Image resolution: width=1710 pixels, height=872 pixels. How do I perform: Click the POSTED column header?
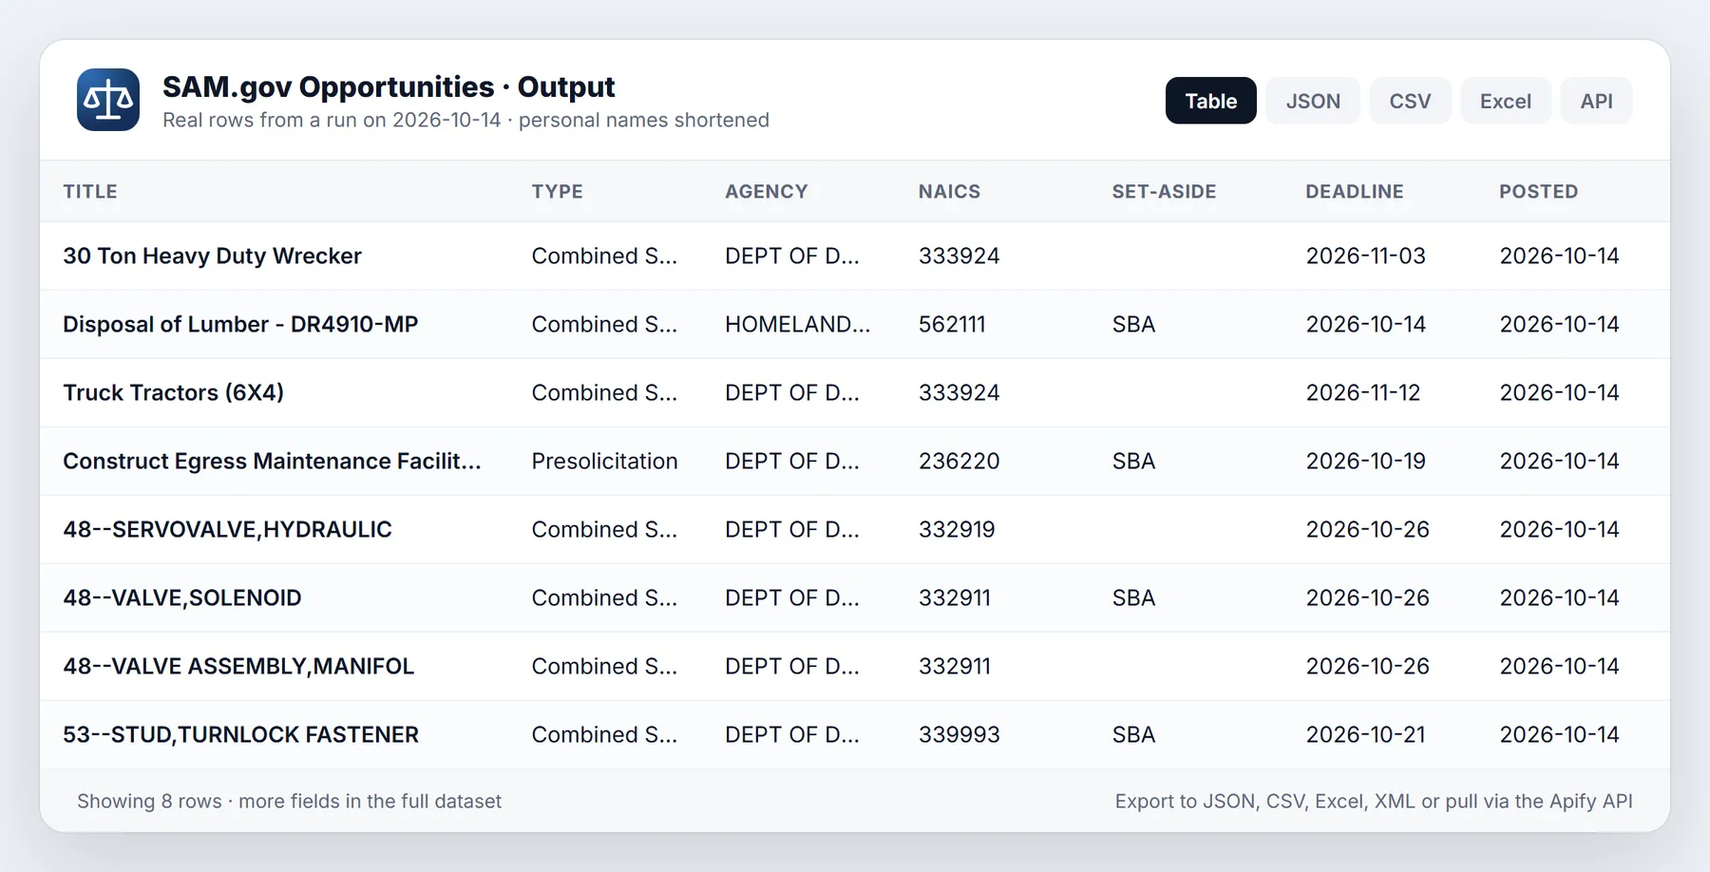pos(1539,191)
